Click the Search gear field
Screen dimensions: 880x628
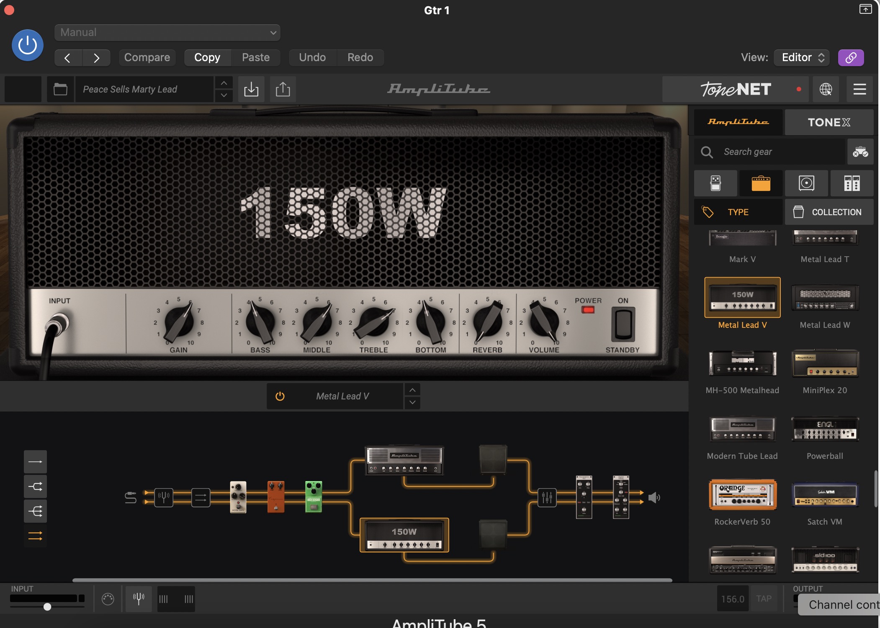pyautogui.click(x=769, y=152)
